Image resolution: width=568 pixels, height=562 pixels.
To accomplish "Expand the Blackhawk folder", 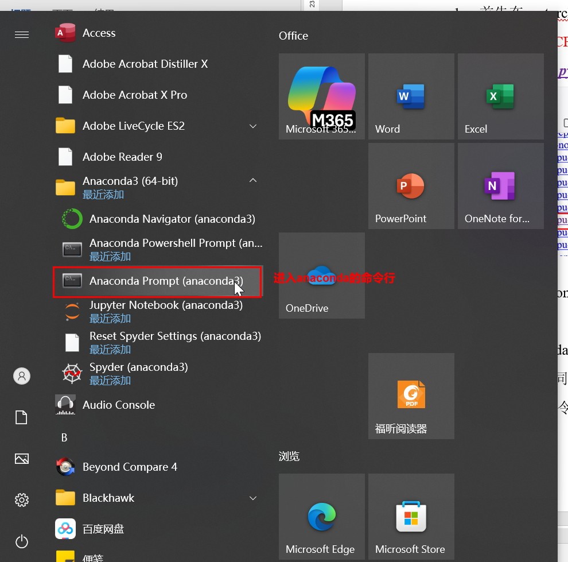I will point(158,498).
